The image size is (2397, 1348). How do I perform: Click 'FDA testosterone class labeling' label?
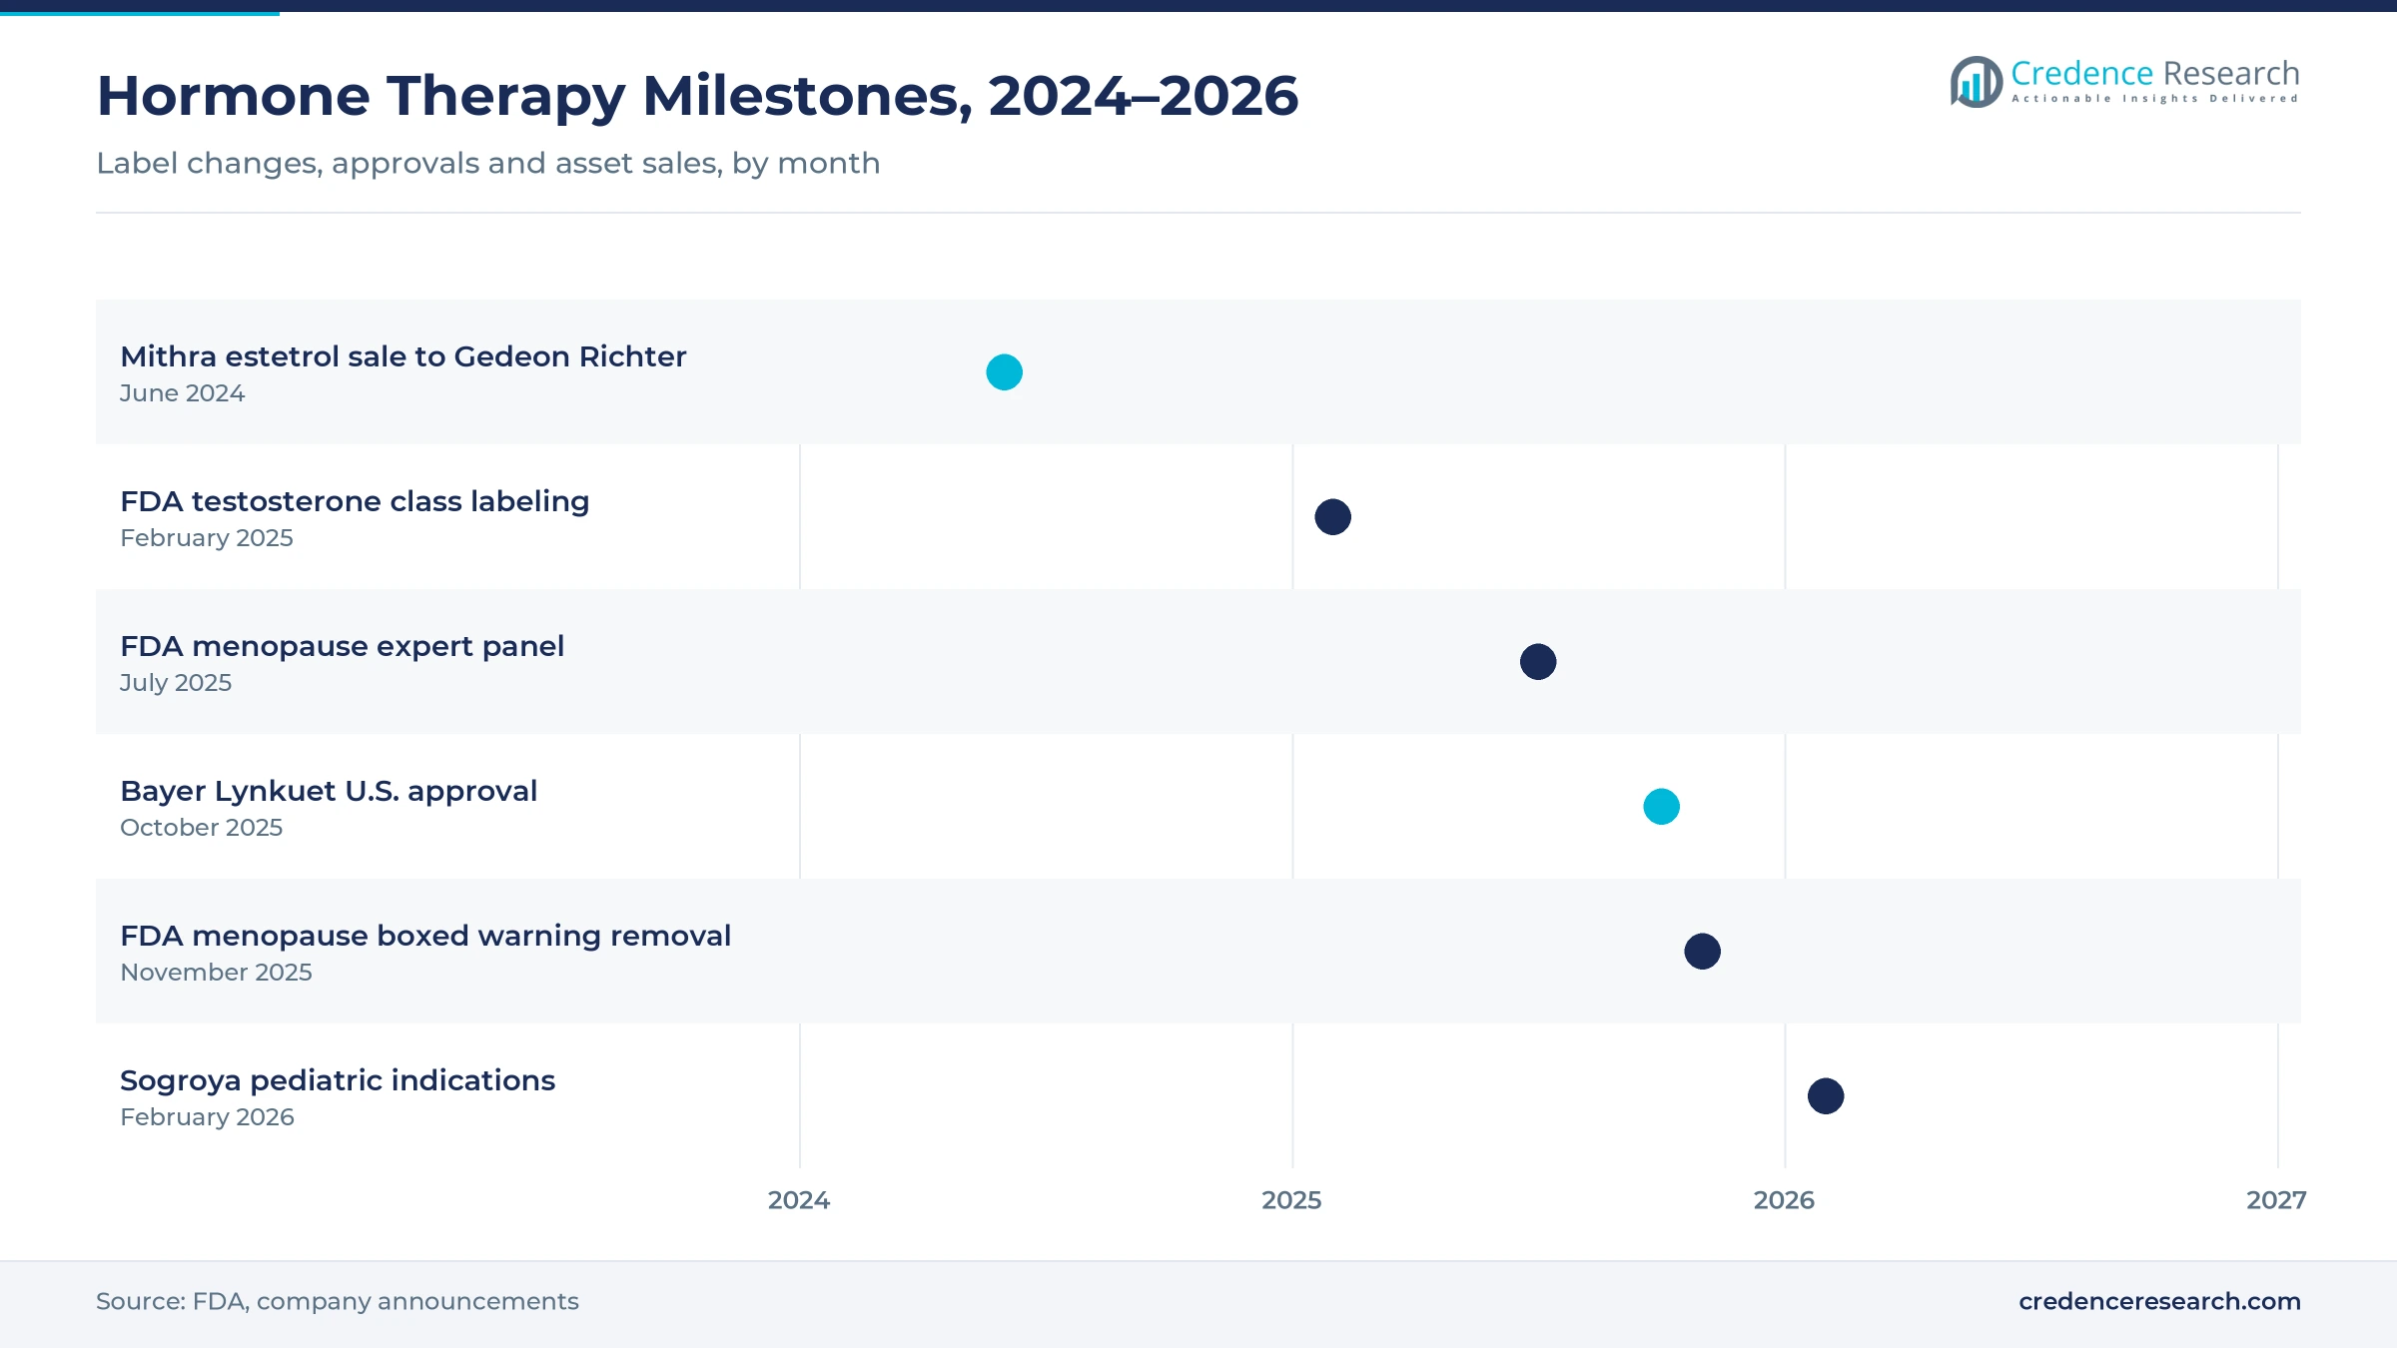coord(355,501)
